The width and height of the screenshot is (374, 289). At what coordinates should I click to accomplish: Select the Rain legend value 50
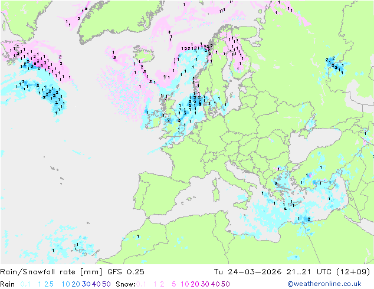point(106,284)
